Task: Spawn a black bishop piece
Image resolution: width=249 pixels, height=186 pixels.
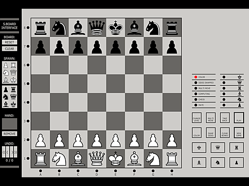Action: pyautogui.click(x=6, y=104)
